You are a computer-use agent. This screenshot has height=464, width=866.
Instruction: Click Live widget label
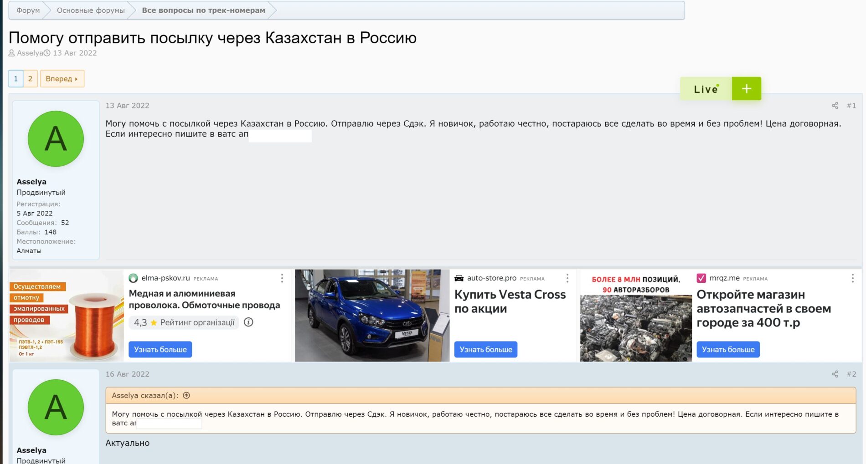(x=706, y=89)
